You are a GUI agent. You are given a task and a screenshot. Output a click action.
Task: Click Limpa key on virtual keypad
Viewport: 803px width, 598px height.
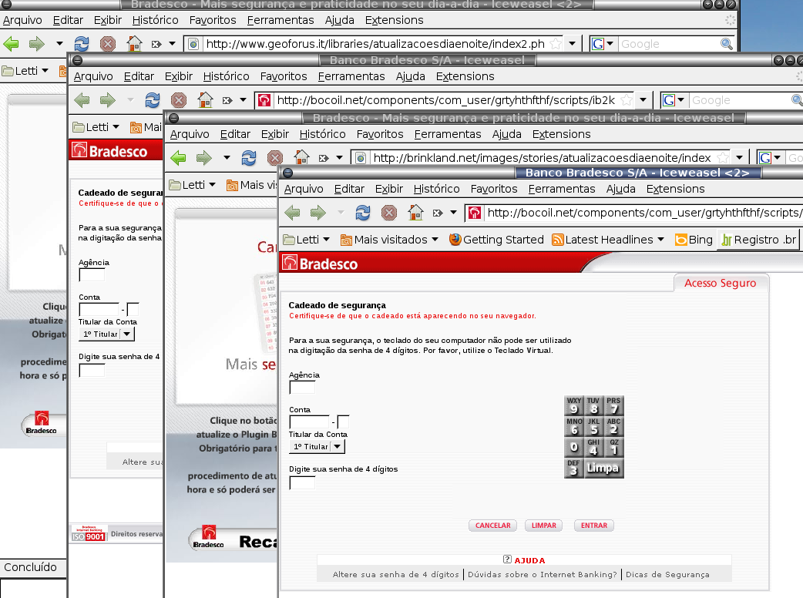(603, 468)
